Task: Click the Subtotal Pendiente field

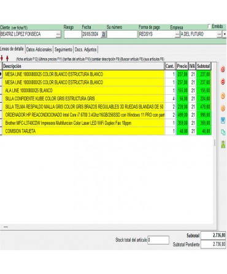Action: click(214, 244)
